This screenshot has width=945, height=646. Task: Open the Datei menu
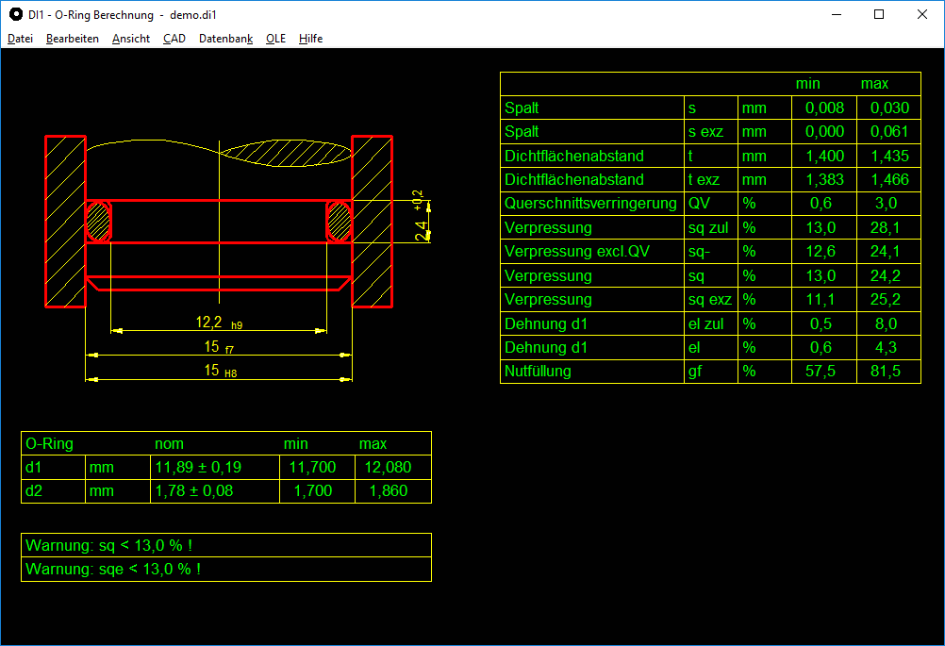point(20,39)
